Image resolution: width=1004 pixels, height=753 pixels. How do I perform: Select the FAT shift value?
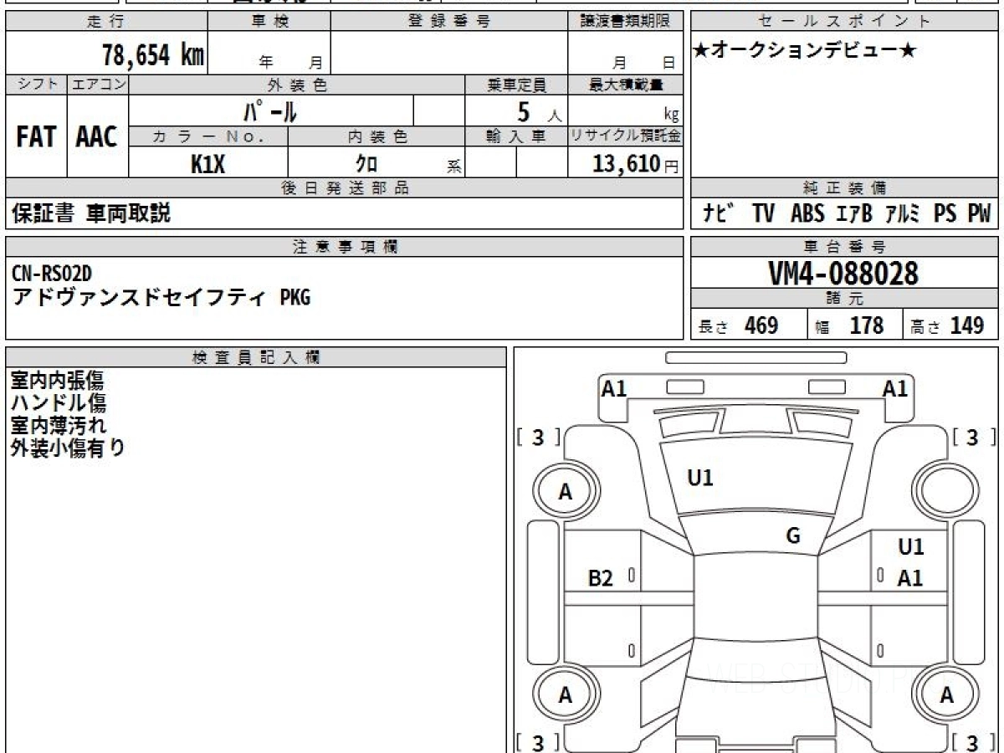click(x=36, y=137)
